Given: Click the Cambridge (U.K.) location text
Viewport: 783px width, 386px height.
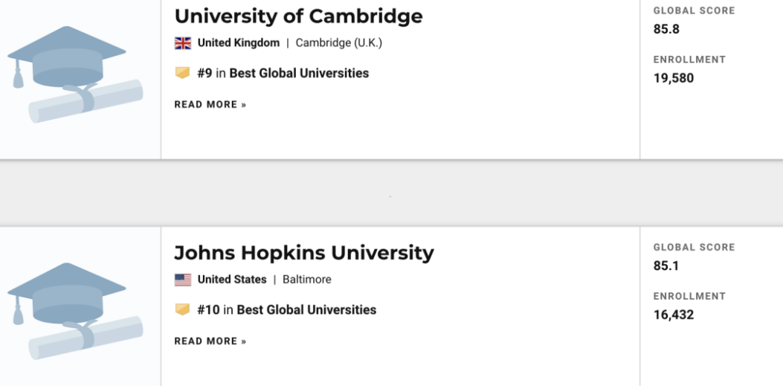Looking at the screenshot, I should [339, 43].
